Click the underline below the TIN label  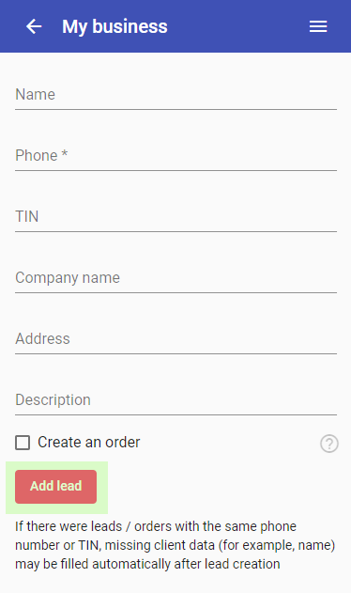point(175,232)
